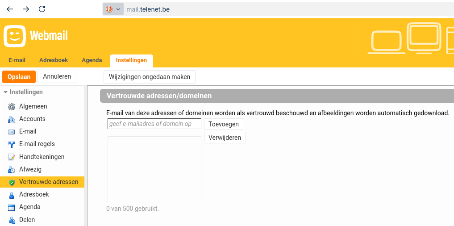This screenshot has height=226, width=454.
Task: Click the Handtekeningen signature icon
Action: [12, 157]
